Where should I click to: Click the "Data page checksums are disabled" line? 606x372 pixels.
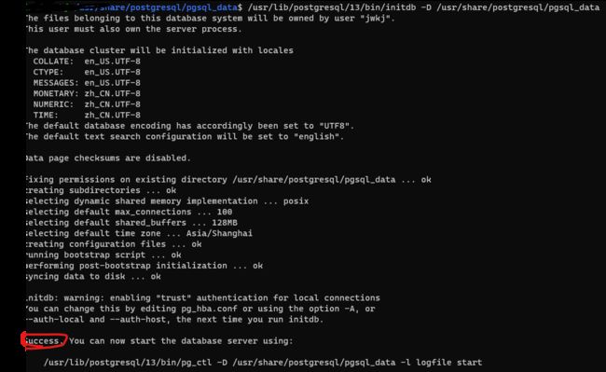pos(108,158)
